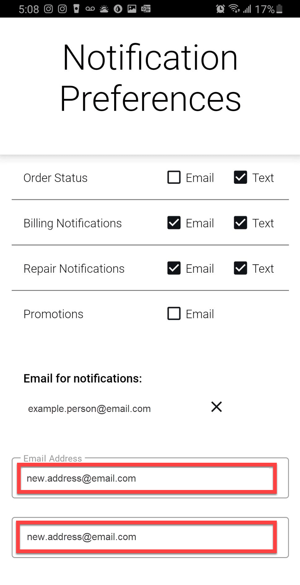This screenshot has width=300, height=585.
Task: Tap the picture notification icon
Action: click(x=132, y=9)
